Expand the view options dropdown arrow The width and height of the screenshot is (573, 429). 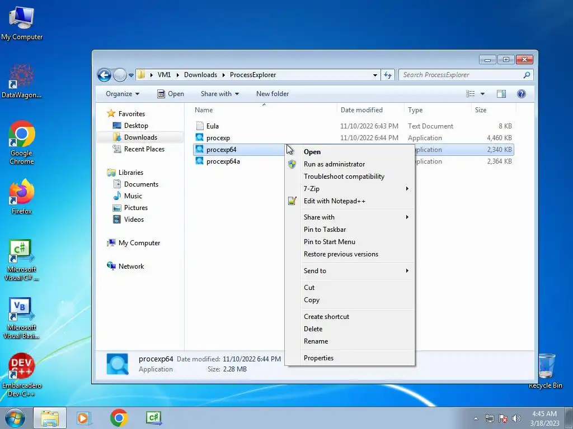tap(482, 94)
